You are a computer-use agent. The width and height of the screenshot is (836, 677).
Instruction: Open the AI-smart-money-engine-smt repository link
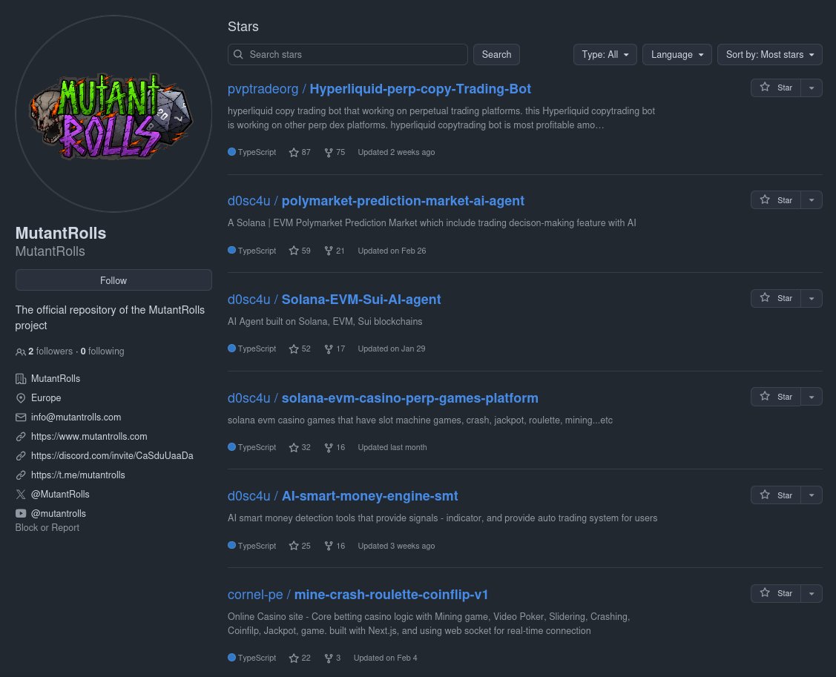343,496
